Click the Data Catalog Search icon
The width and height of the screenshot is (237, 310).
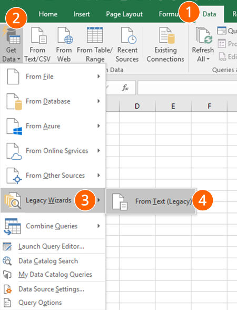[7, 261]
